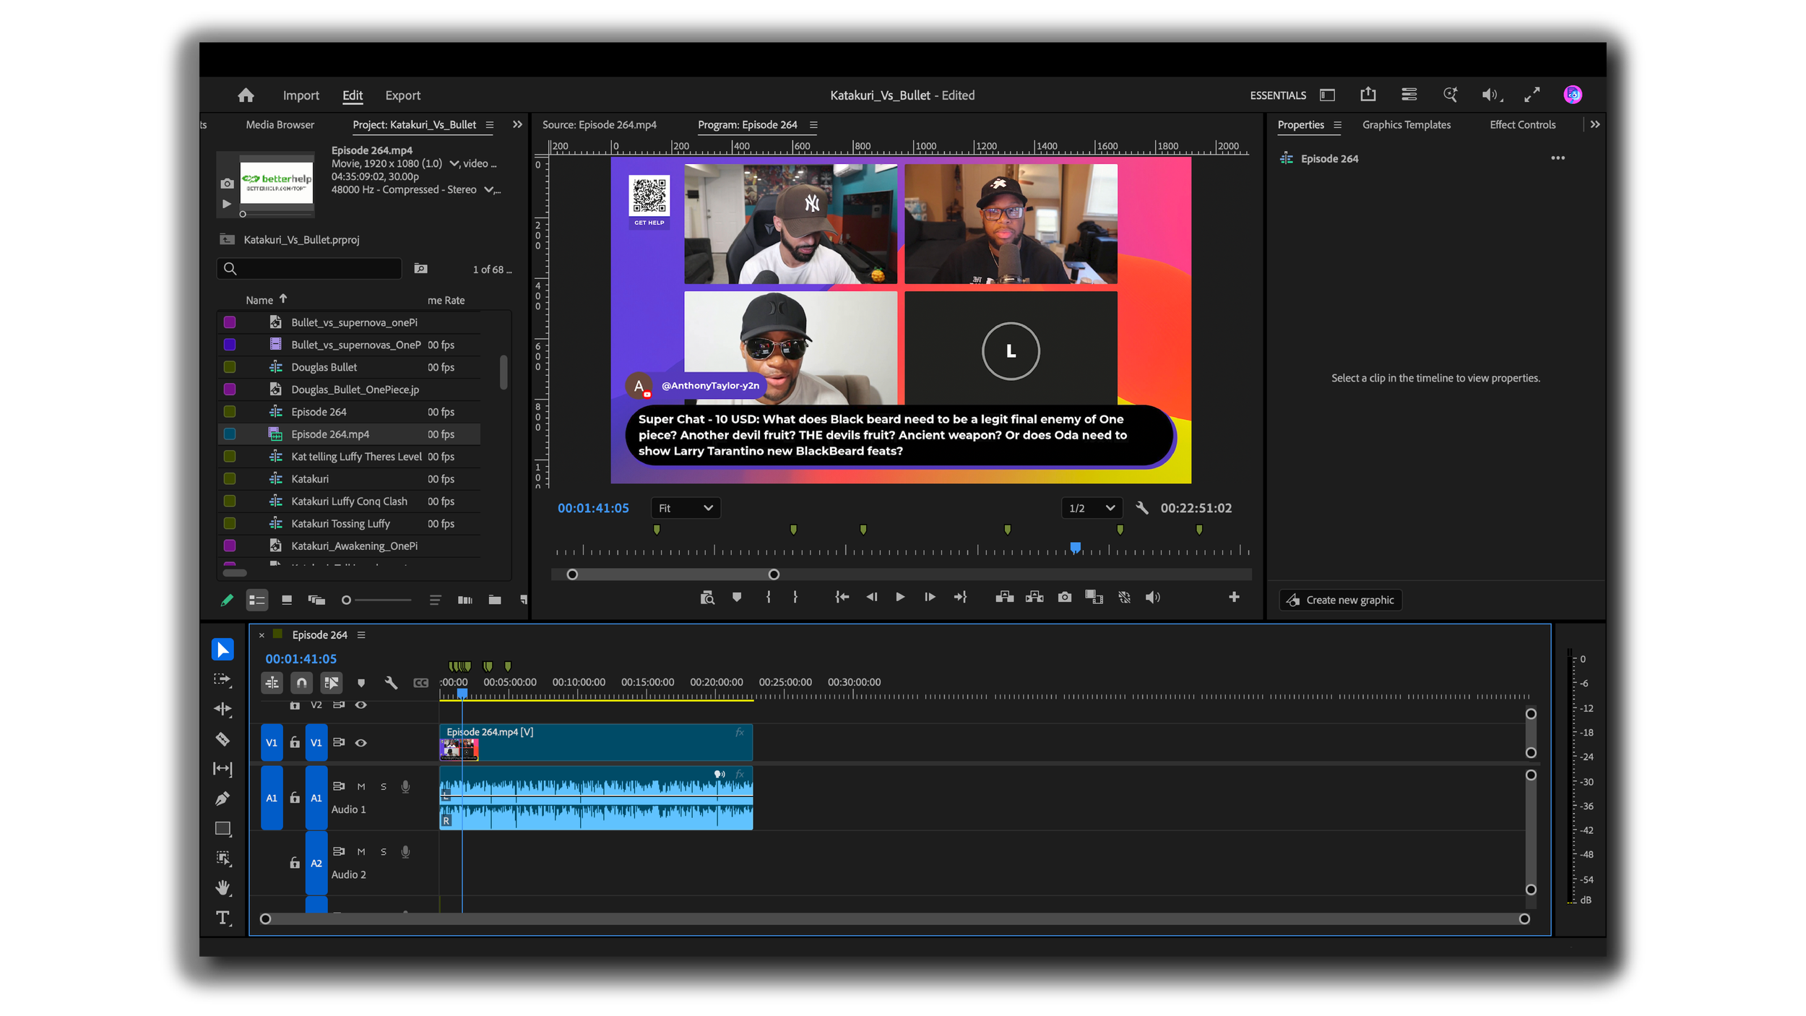Click the Quick Export share icon

1368,95
